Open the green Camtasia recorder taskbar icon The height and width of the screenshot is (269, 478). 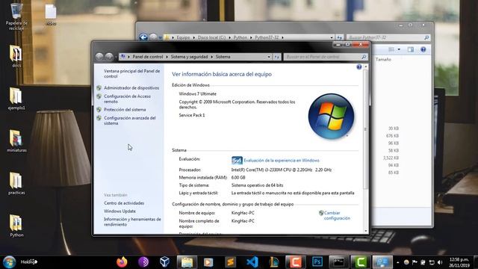coord(361,262)
